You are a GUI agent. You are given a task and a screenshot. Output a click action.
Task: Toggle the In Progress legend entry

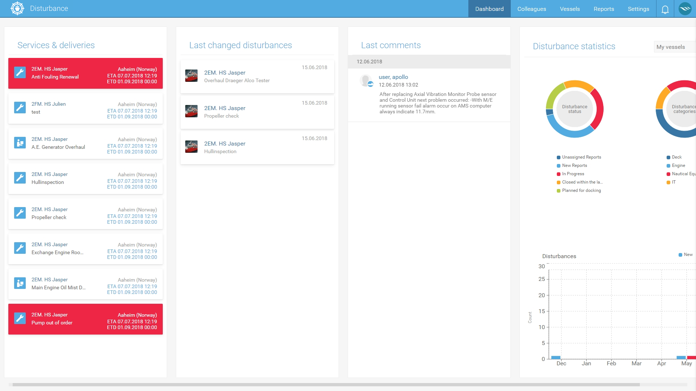coord(573,174)
